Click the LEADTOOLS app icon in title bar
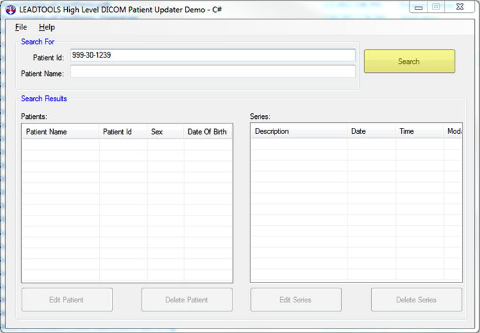This screenshot has height=333, width=480. pyautogui.click(x=10, y=9)
